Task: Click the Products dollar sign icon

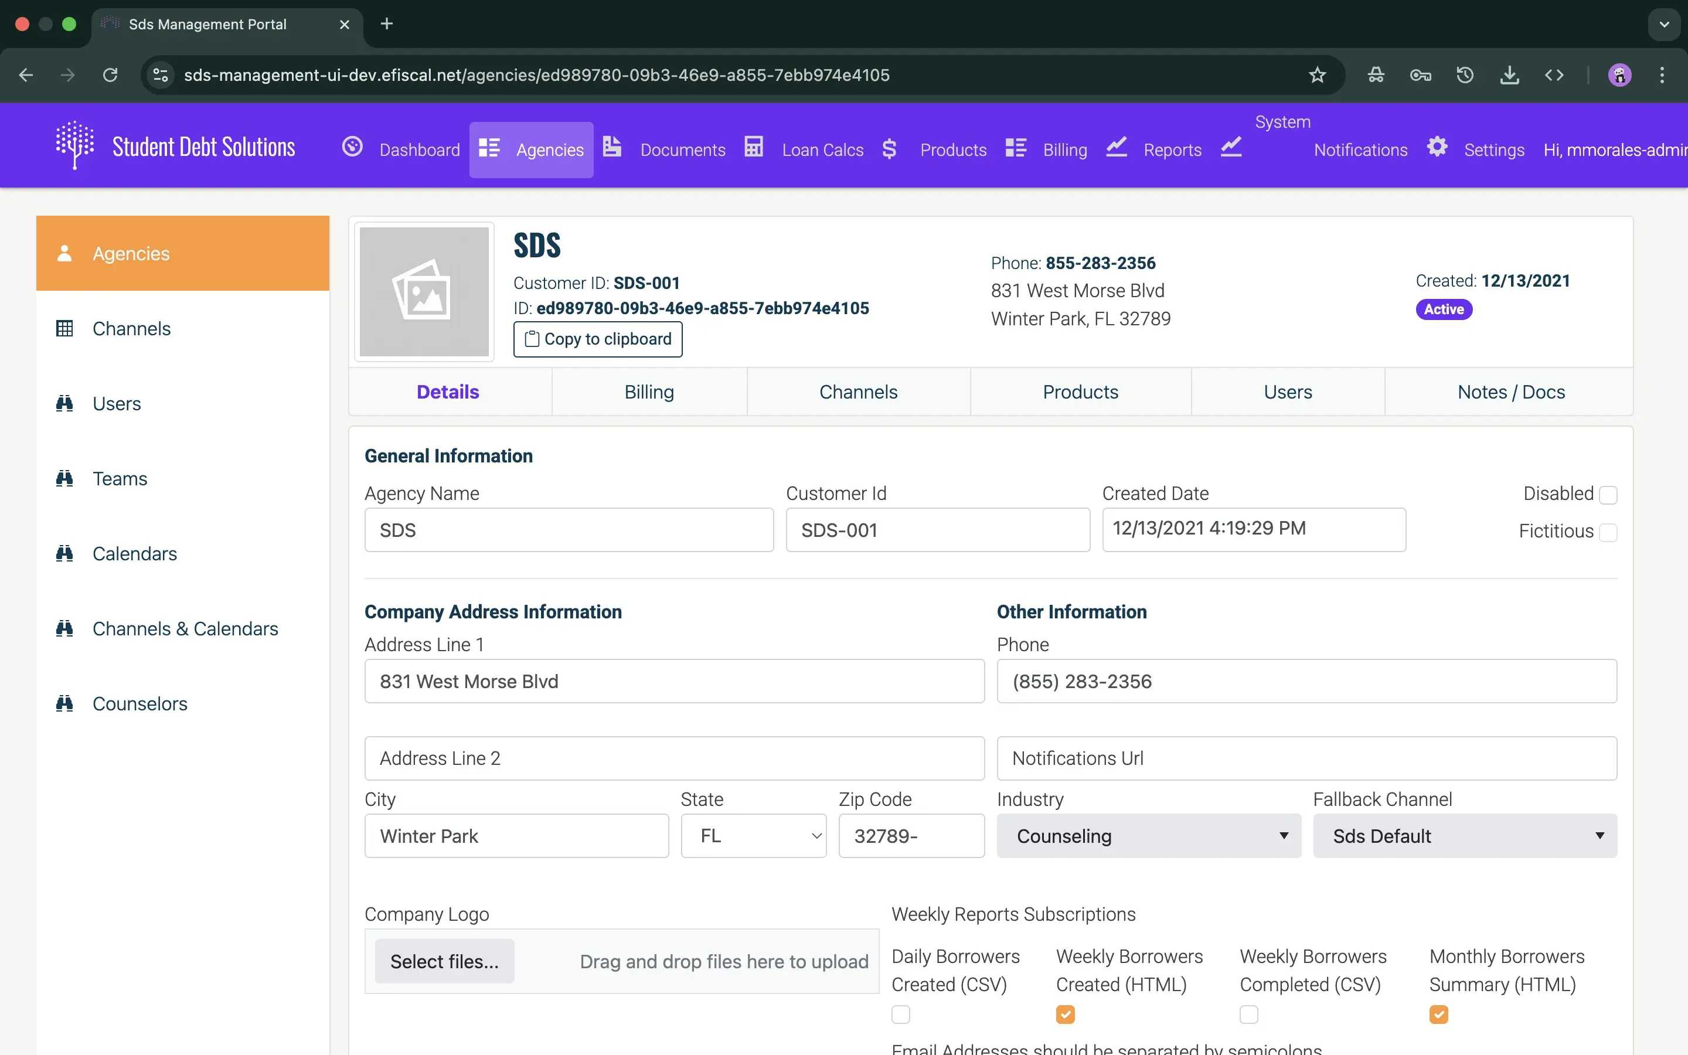Action: tap(889, 149)
